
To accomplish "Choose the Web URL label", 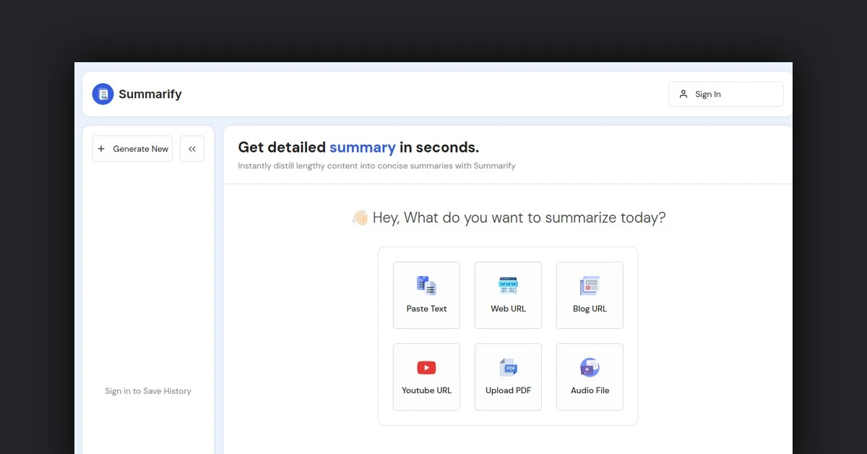I will [x=508, y=309].
